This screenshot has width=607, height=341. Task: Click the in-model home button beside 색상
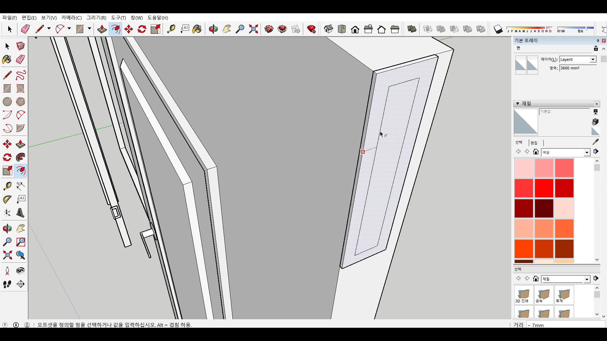coord(536,152)
